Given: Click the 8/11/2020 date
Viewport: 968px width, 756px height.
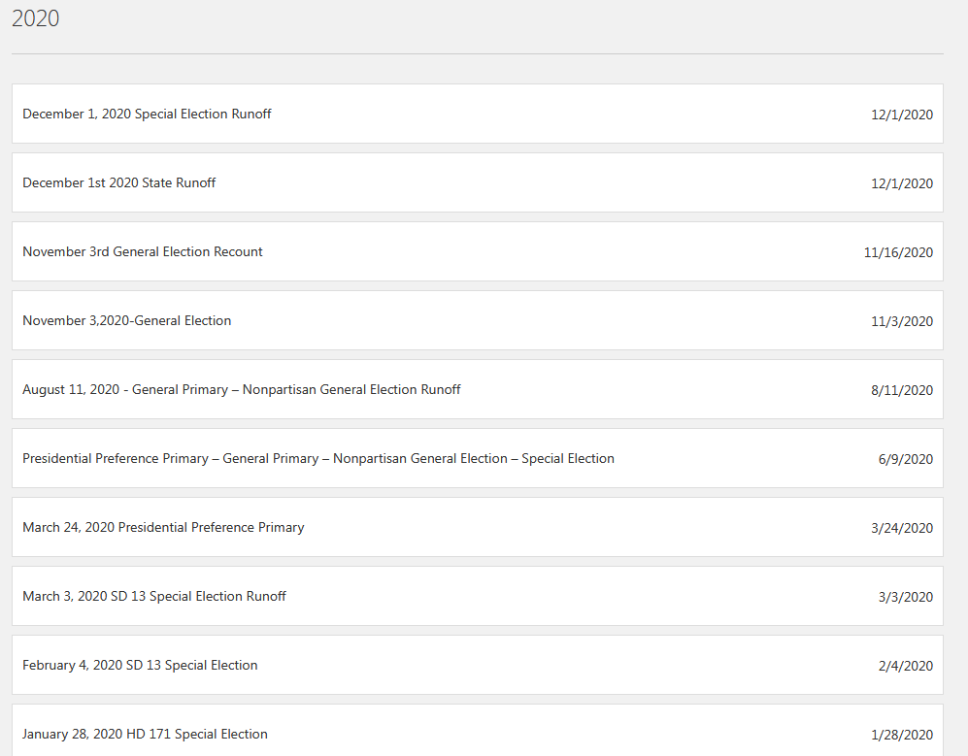Looking at the screenshot, I should 902,391.
